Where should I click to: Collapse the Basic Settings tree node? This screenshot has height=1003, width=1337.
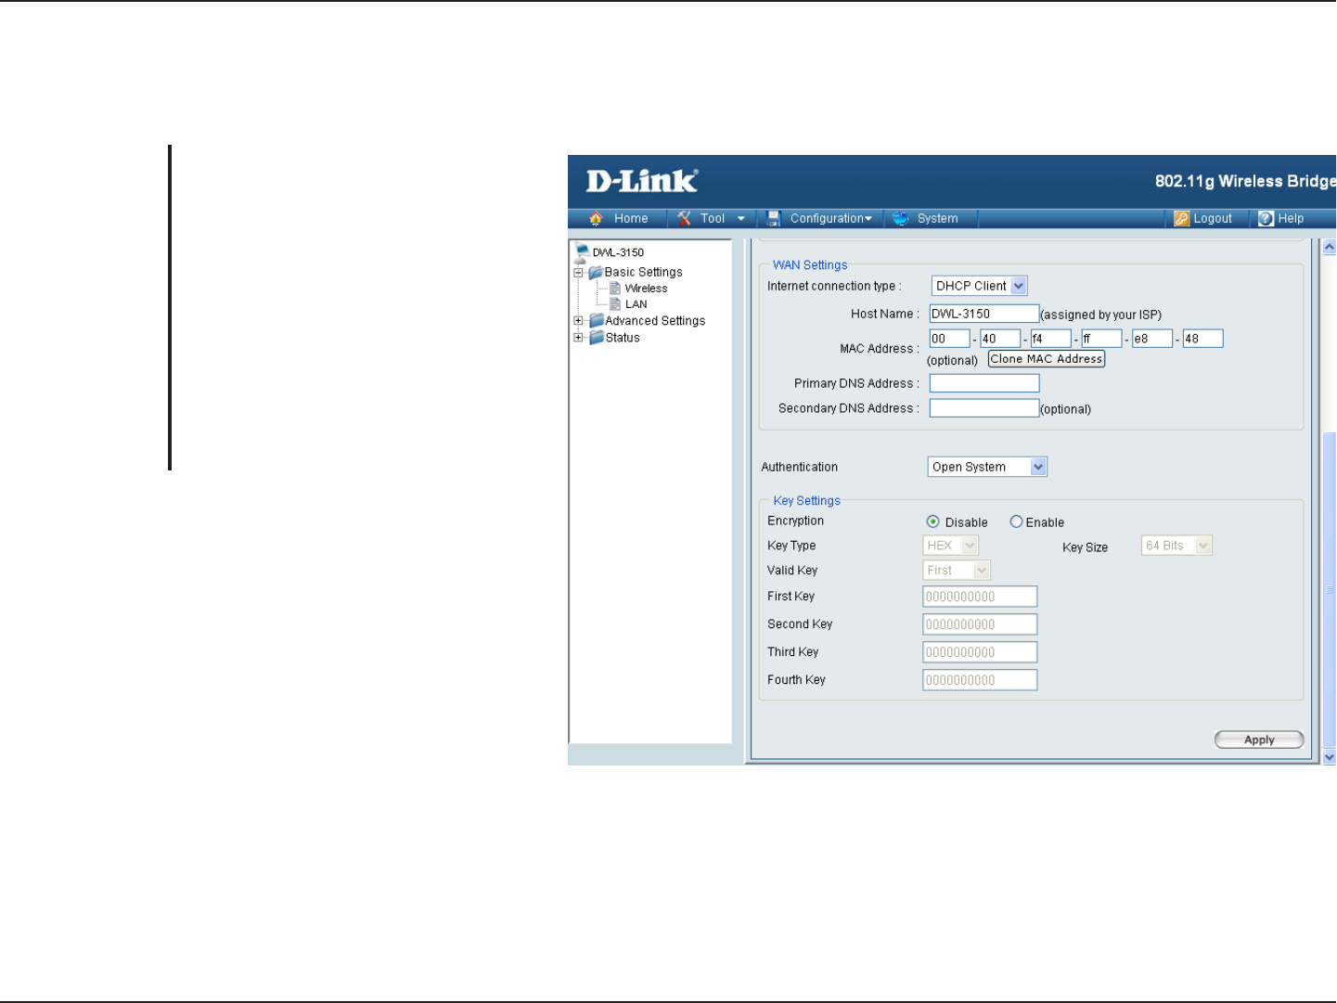click(579, 273)
